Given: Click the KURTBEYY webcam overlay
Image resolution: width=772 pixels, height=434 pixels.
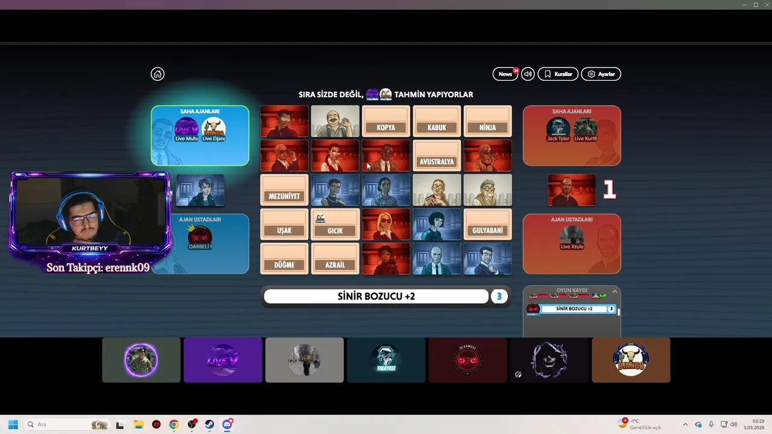Looking at the screenshot, I should pos(90,213).
